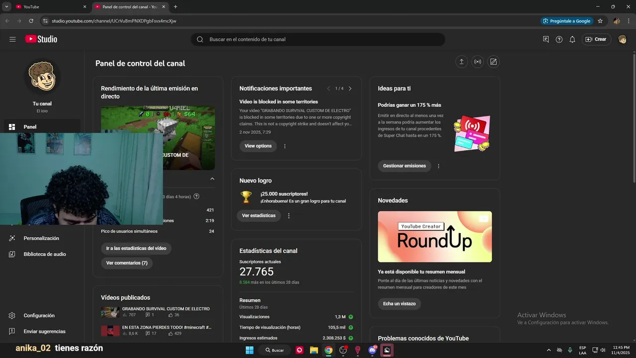Click Ir a las estadísticas del vídeo

tap(136, 248)
